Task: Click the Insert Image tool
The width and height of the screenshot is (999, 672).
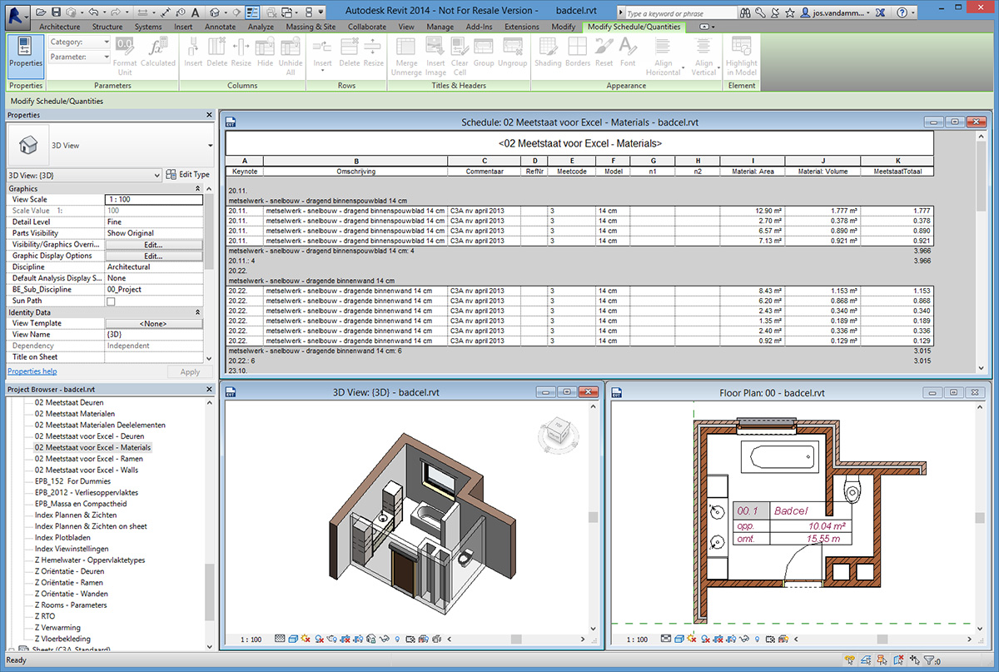Action: pyautogui.click(x=435, y=57)
